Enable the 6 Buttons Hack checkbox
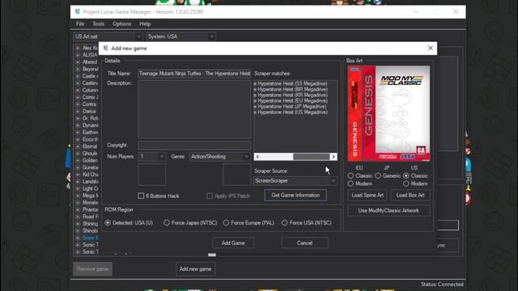This screenshot has width=518, height=291. click(x=141, y=196)
